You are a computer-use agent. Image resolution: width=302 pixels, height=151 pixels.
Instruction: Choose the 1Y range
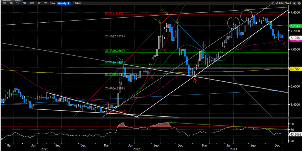39,3
